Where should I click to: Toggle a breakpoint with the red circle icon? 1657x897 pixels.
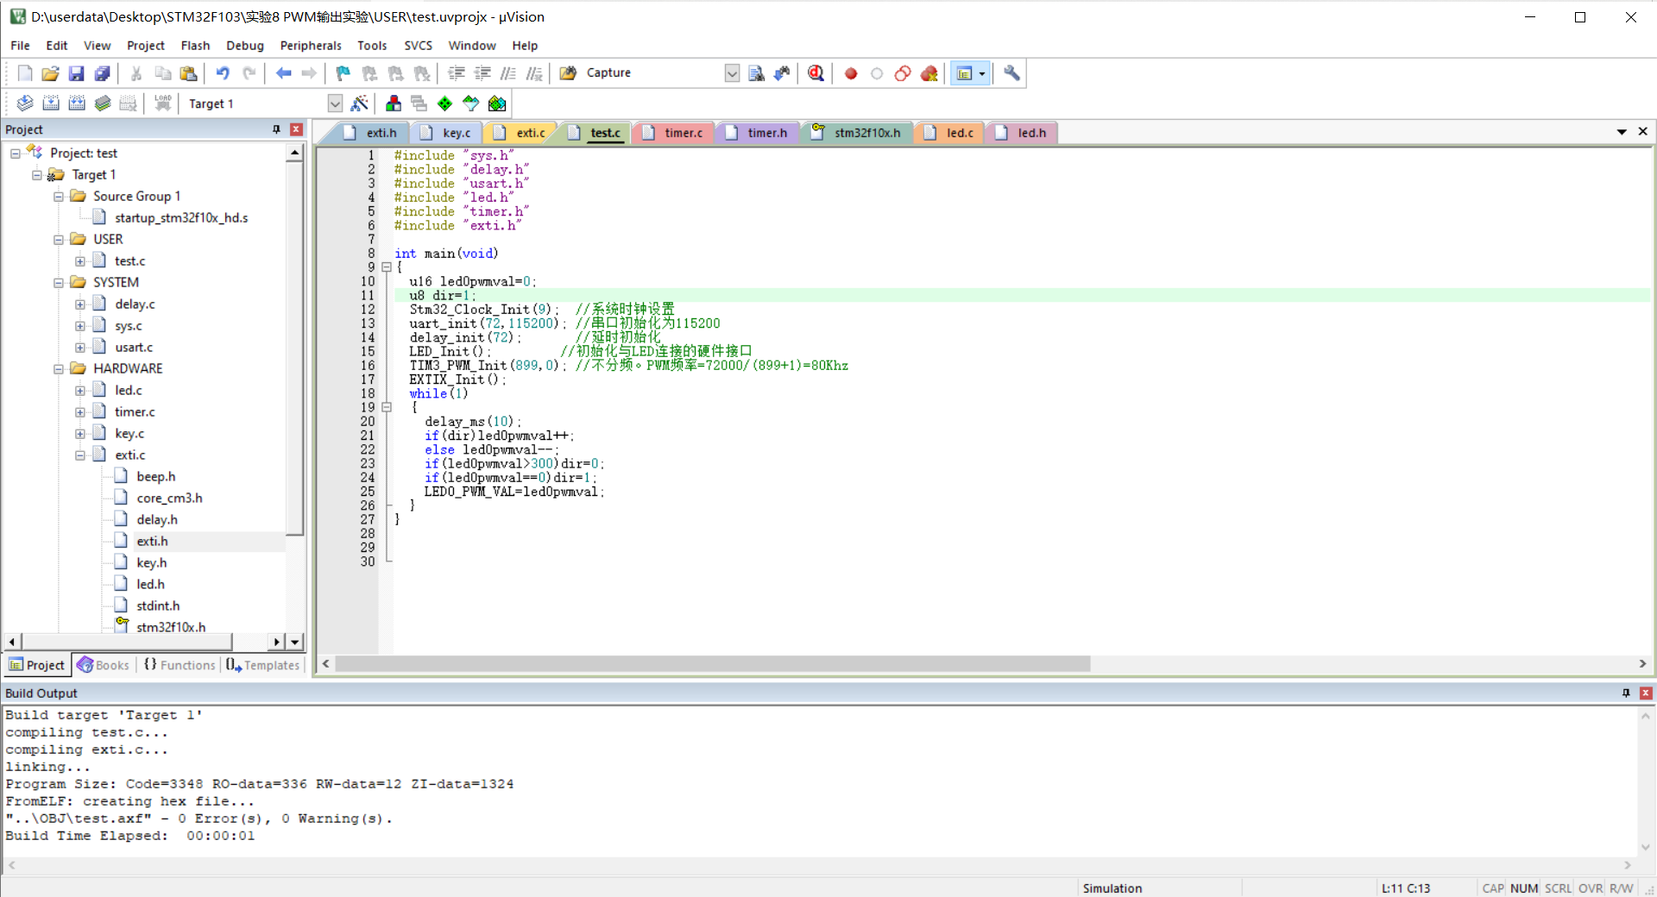point(850,73)
